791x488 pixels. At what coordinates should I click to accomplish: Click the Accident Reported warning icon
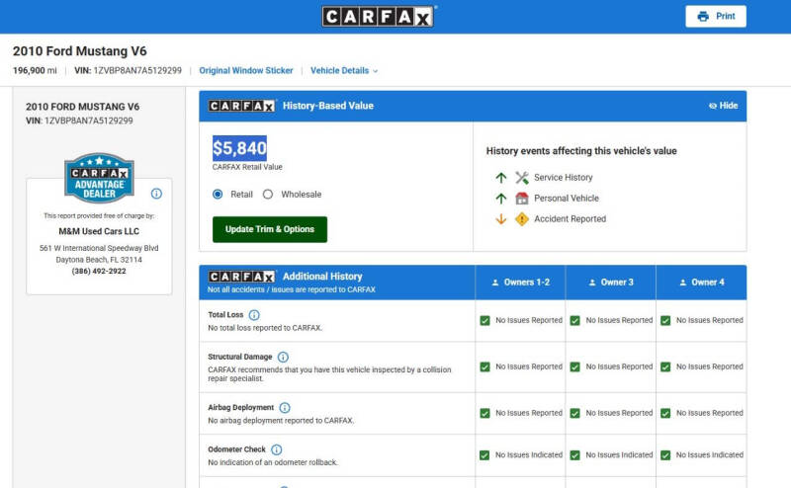[x=522, y=218]
